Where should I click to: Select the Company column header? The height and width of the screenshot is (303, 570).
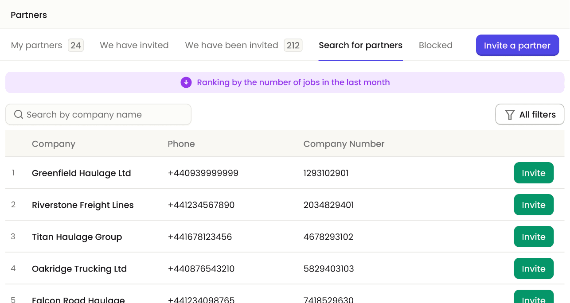(x=53, y=144)
